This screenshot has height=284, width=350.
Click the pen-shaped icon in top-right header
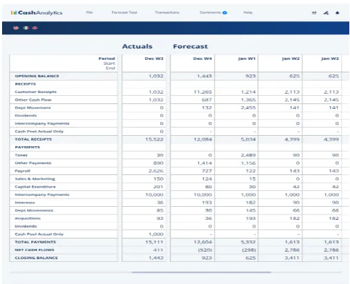click(326, 12)
